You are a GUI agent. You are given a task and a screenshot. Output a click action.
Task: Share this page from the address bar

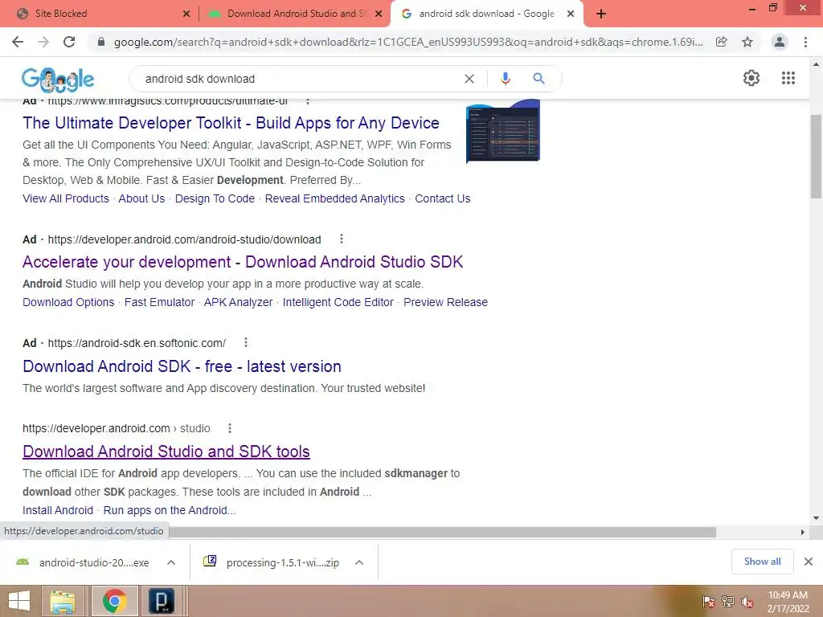pos(722,42)
